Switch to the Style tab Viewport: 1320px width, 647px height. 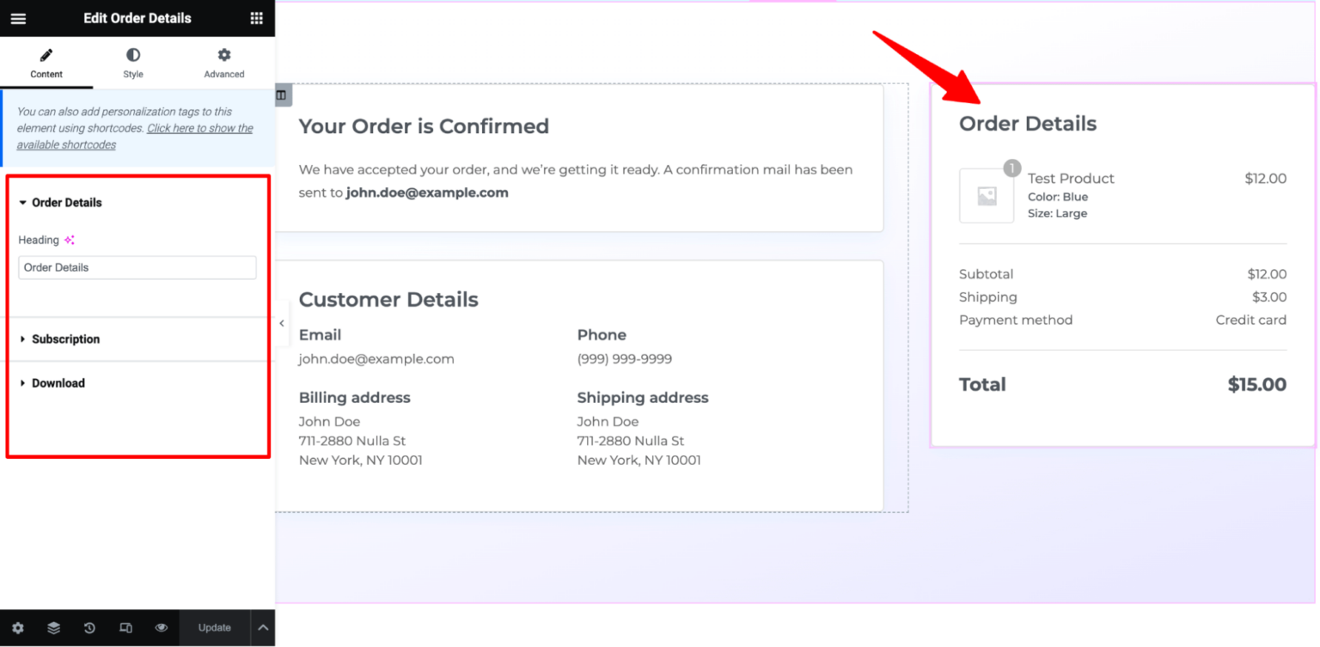click(133, 63)
